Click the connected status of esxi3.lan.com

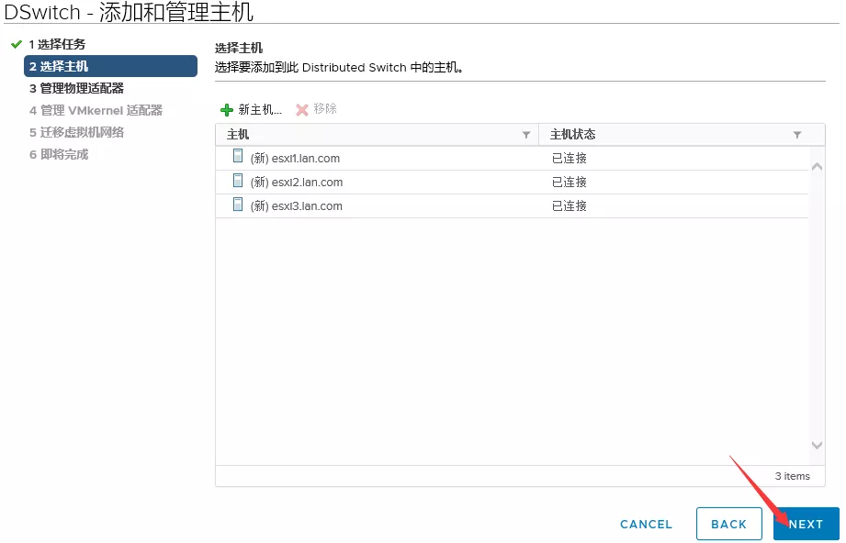point(570,205)
